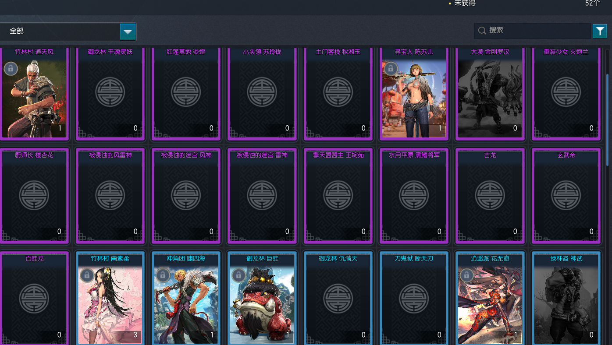
Task: Click the empty emblem on 百蛙龙 card
Action: coord(34,299)
